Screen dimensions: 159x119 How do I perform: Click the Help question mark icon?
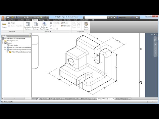click(137, 18)
